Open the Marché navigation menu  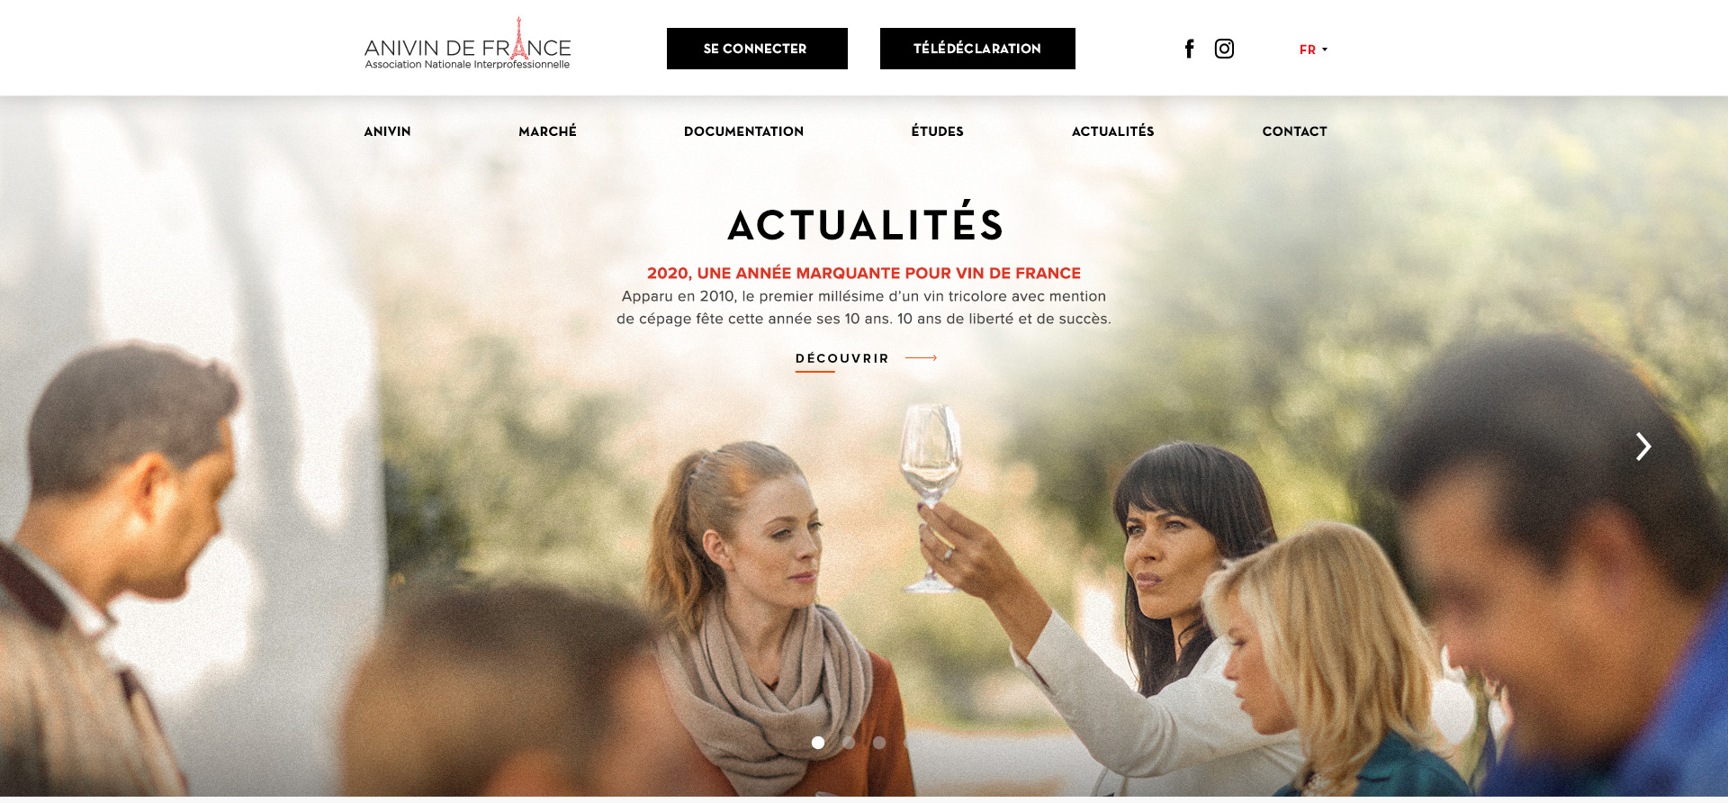547,131
